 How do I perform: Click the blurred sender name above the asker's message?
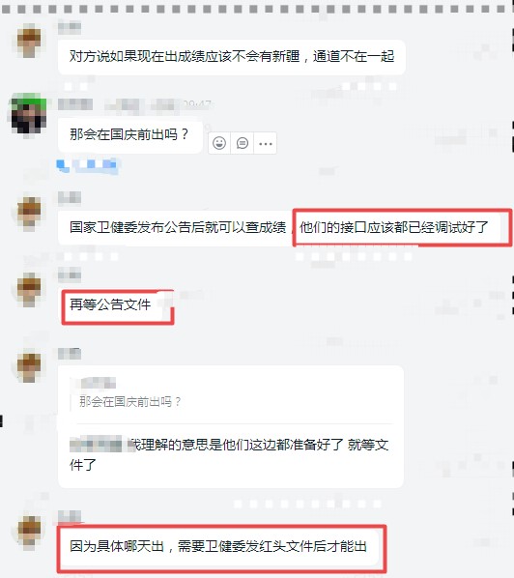pos(75,104)
